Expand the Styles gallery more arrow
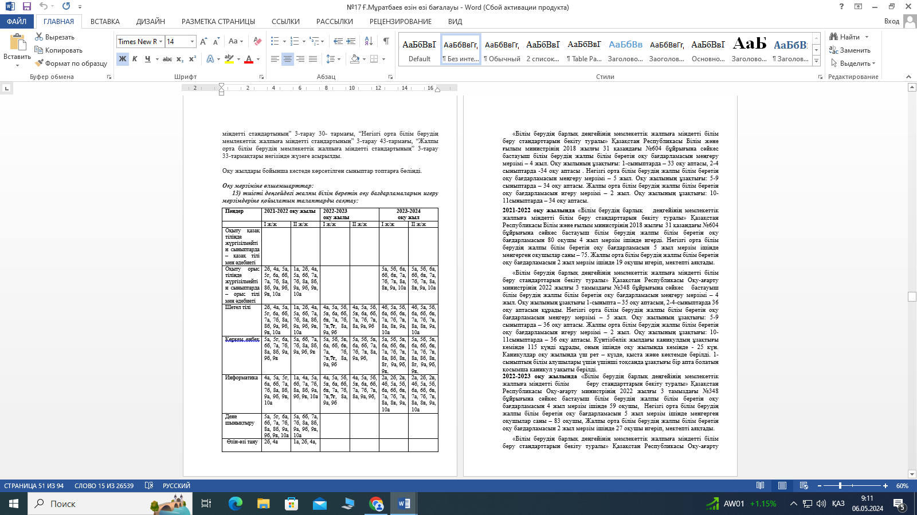917x515 pixels. tap(817, 61)
